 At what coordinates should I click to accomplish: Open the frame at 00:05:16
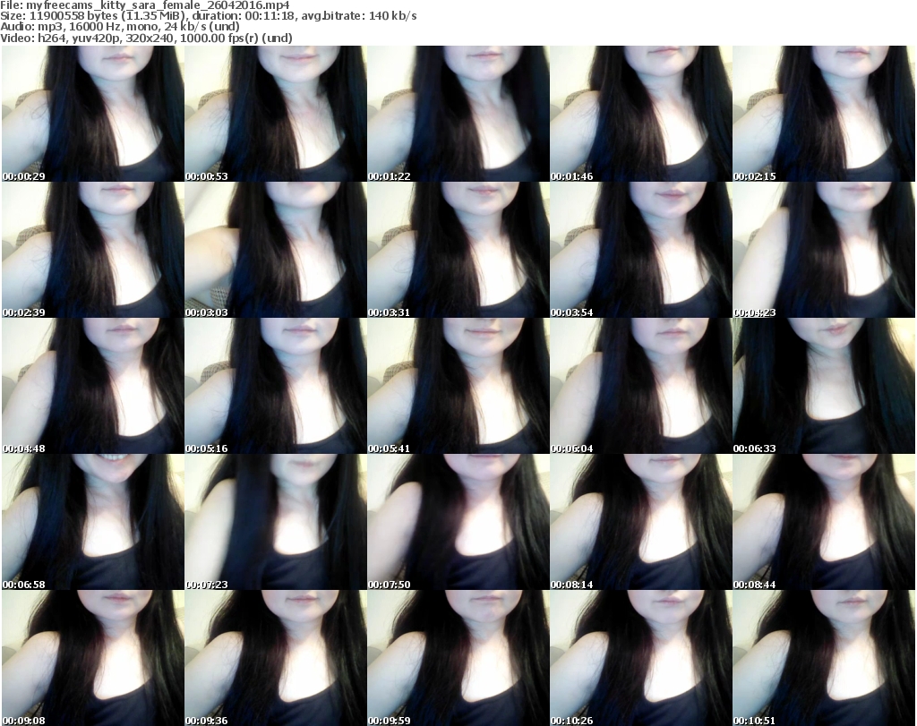tap(276, 387)
